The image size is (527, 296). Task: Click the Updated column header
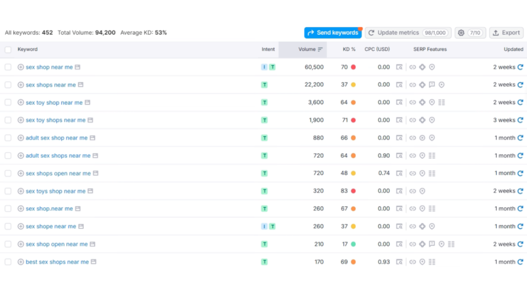click(x=513, y=49)
